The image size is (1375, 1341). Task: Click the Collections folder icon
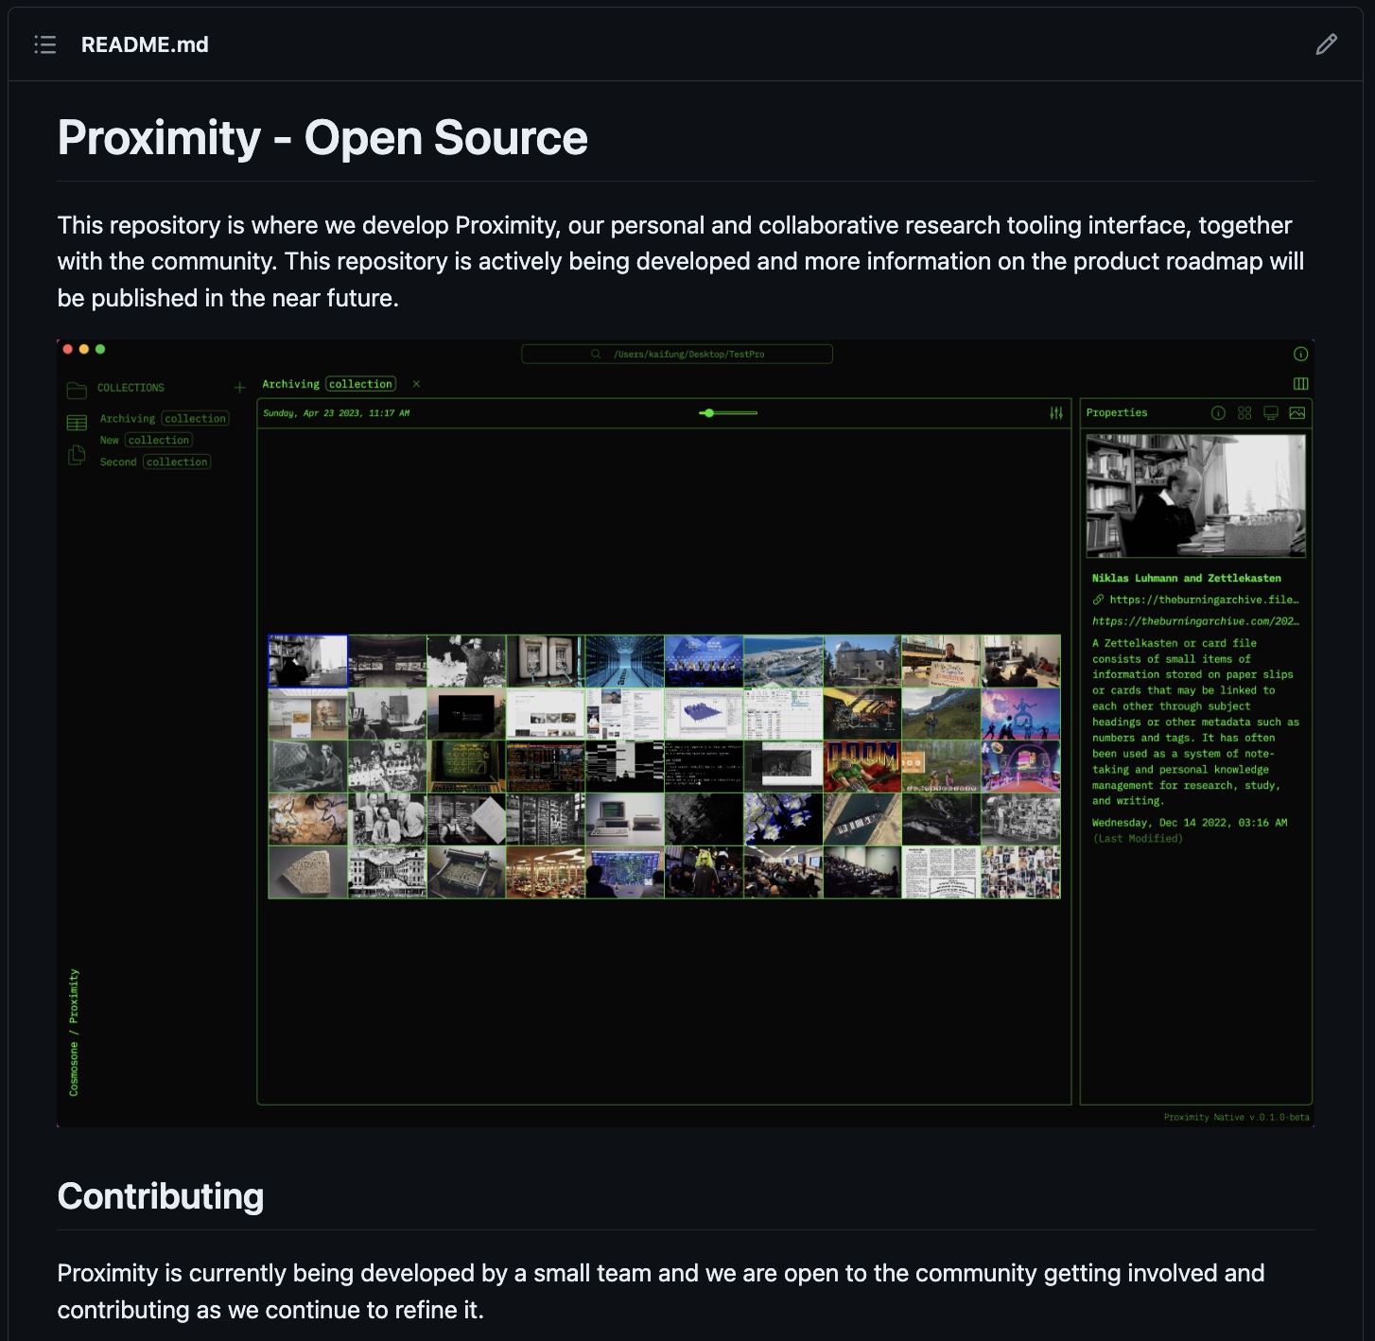[x=78, y=388]
